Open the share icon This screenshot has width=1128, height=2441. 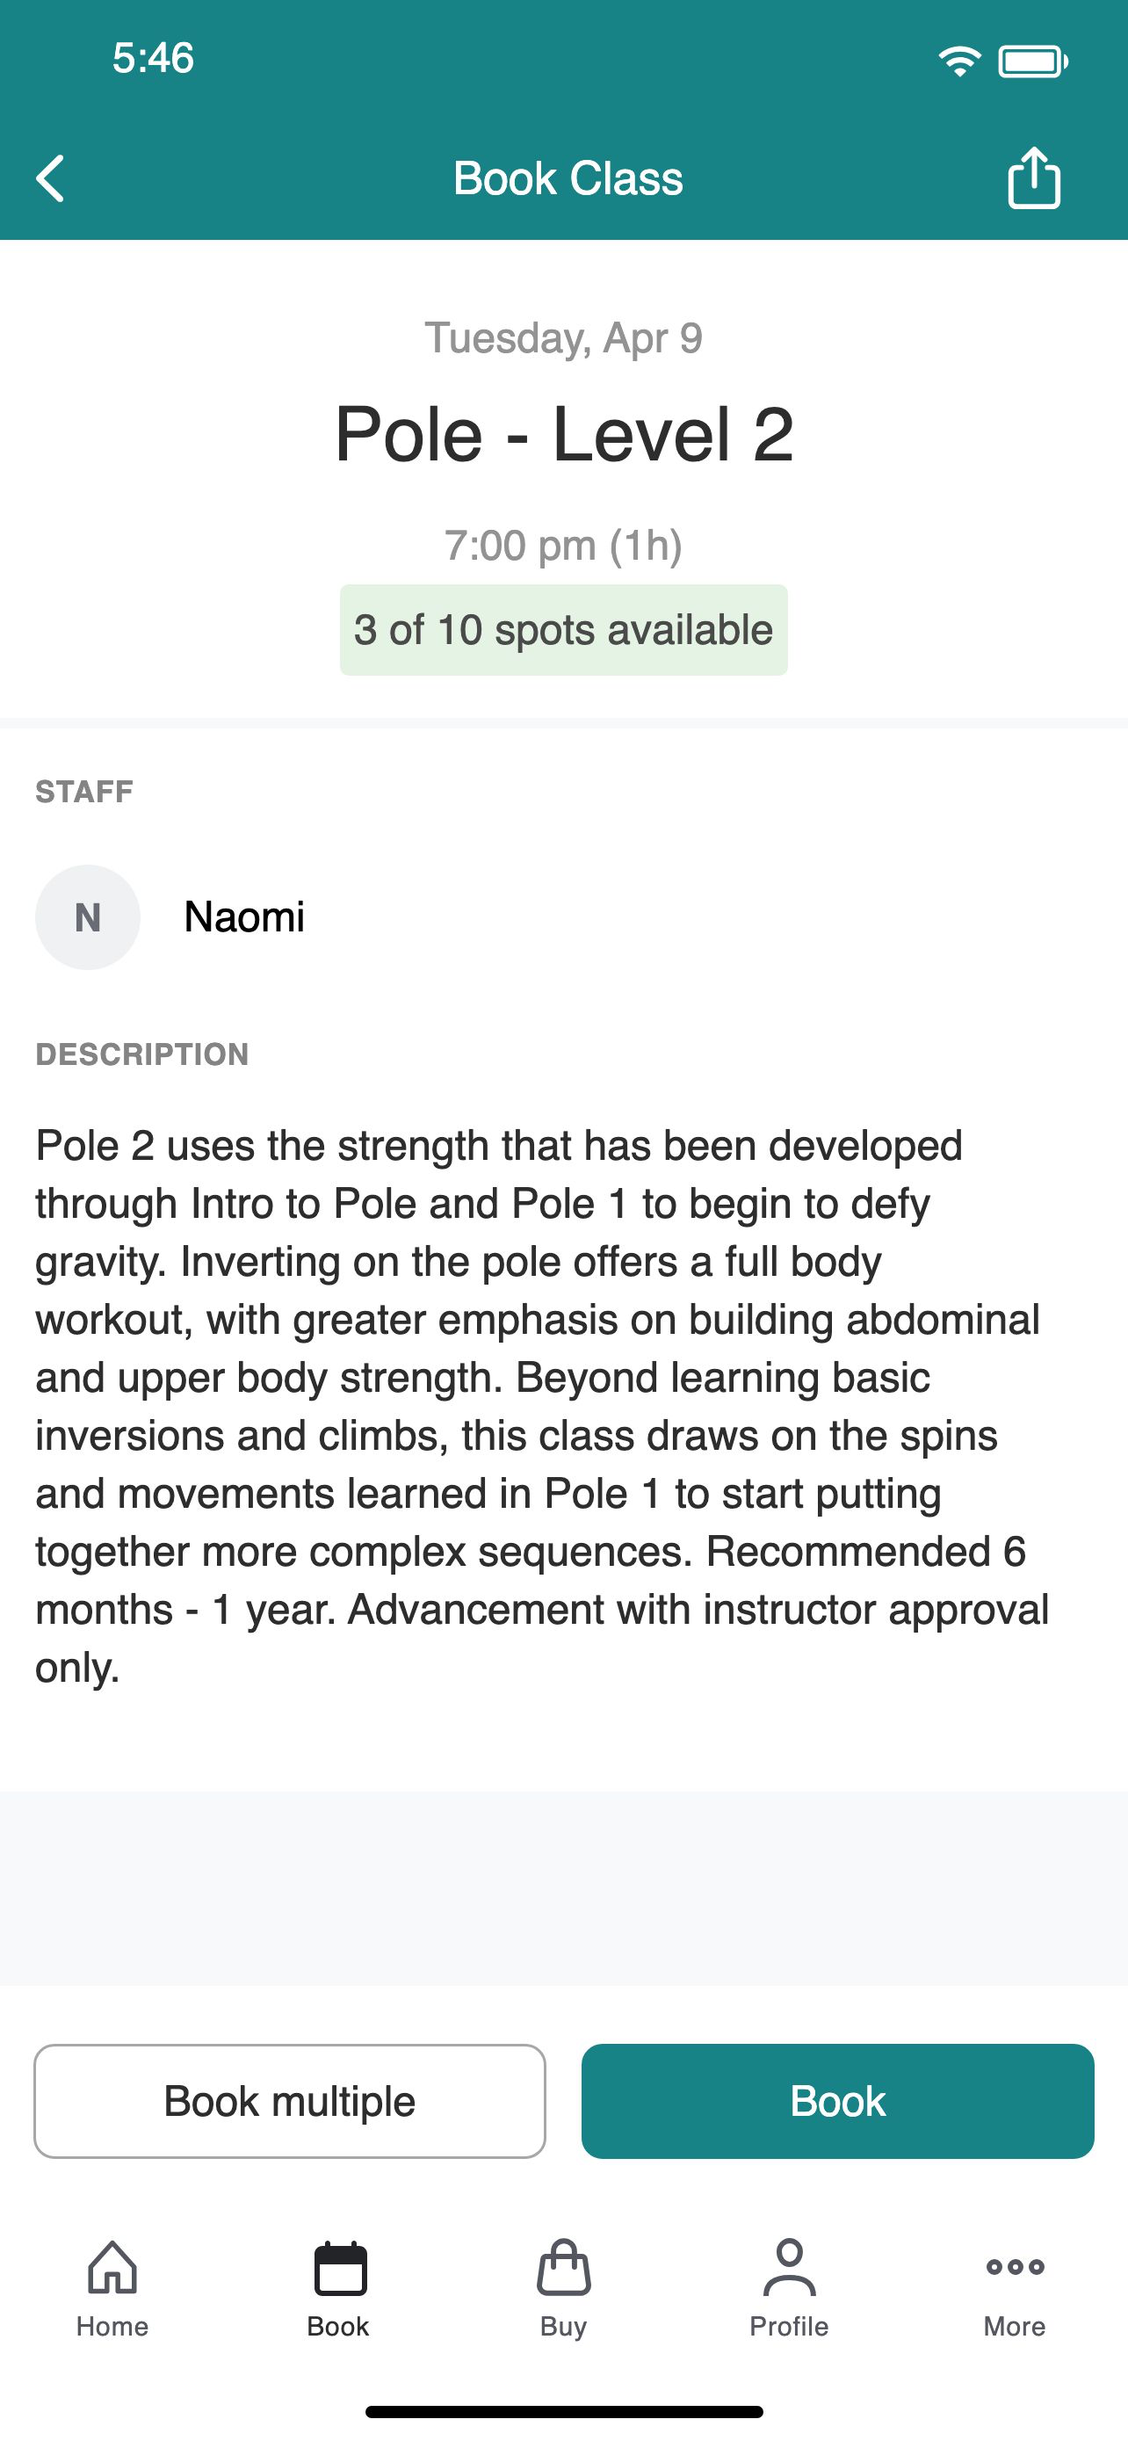point(1033,177)
